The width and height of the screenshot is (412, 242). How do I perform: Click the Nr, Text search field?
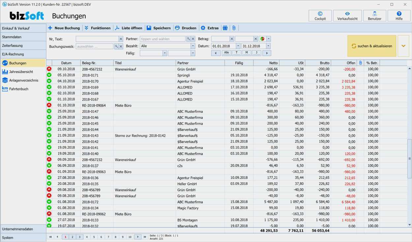tap(97, 39)
